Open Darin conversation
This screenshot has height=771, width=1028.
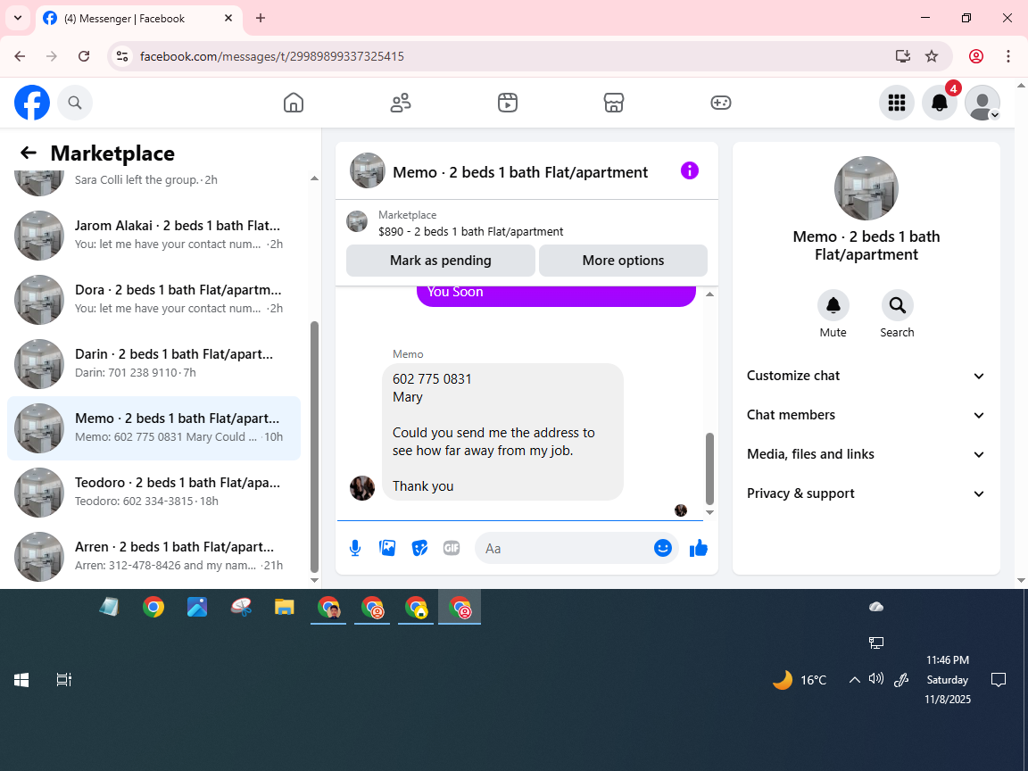[154, 363]
